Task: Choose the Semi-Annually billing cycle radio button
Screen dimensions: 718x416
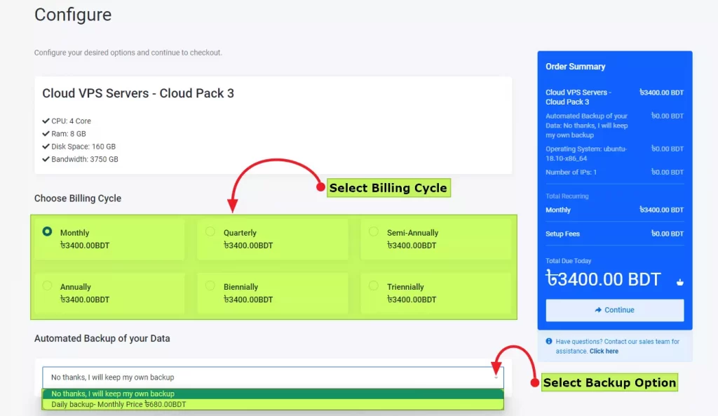Action: [x=374, y=232]
